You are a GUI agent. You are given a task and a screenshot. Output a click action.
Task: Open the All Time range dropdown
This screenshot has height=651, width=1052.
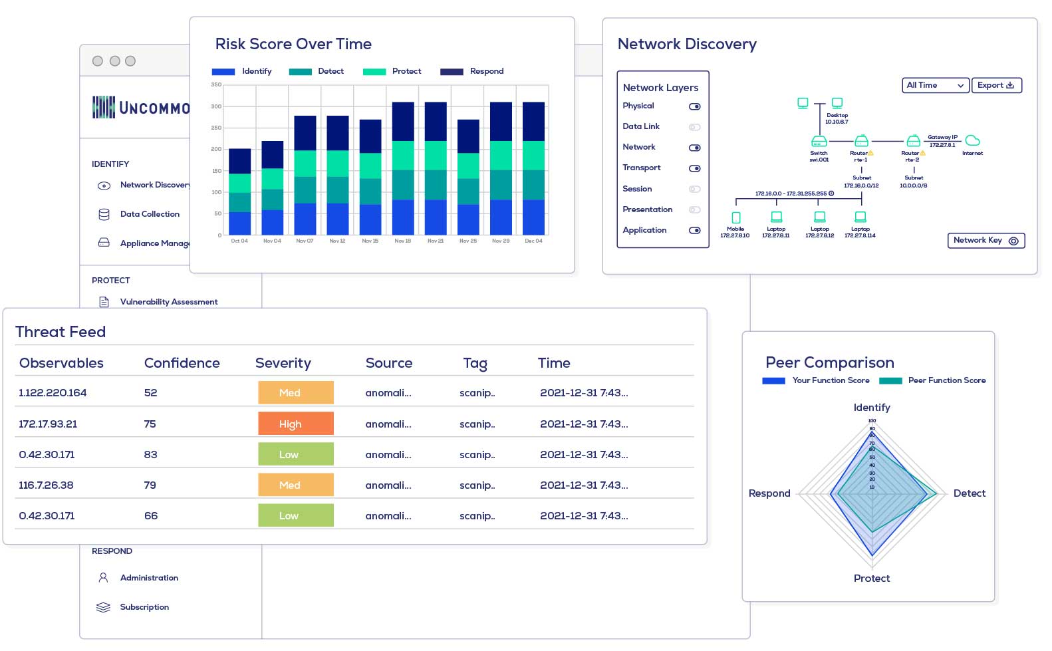tap(934, 85)
